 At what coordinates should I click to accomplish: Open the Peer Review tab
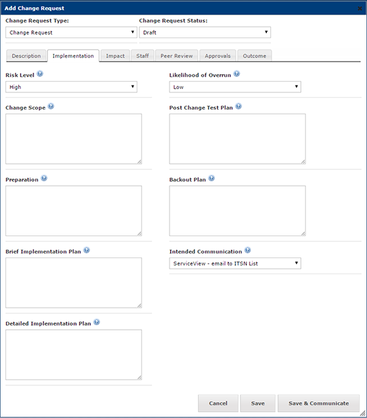click(x=177, y=56)
